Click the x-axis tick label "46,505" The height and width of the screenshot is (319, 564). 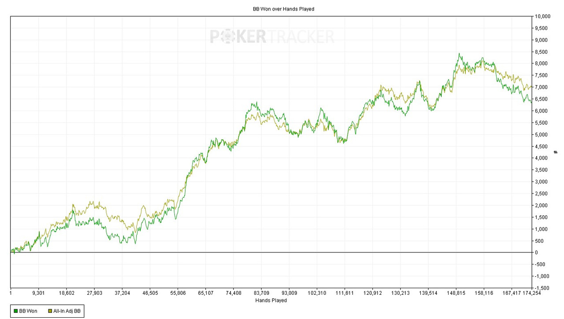pos(150,293)
